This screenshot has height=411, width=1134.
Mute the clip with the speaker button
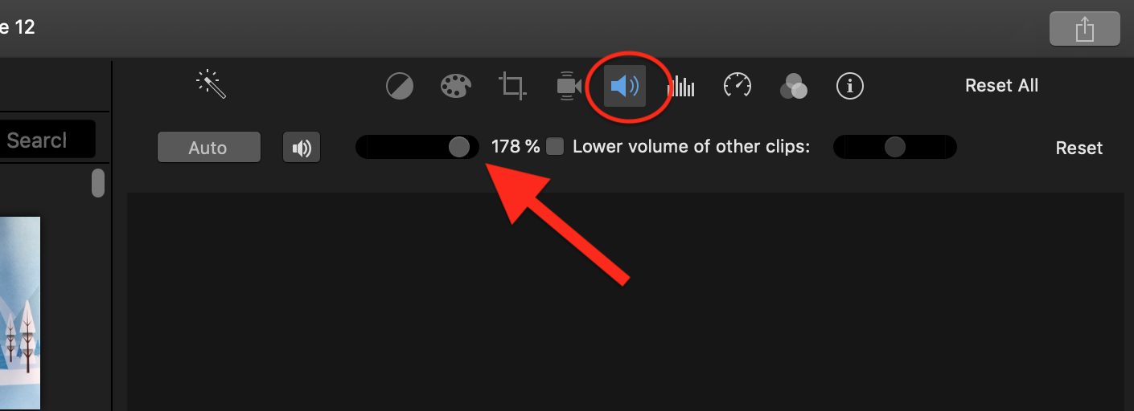click(302, 148)
